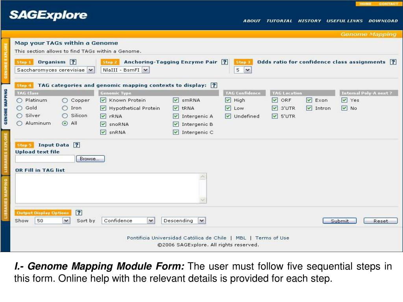Image resolution: width=403 pixels, height=302 pixels.
Task: Open help icon next to Input Data
Action: pyautogui.click(x=77, y=145)
